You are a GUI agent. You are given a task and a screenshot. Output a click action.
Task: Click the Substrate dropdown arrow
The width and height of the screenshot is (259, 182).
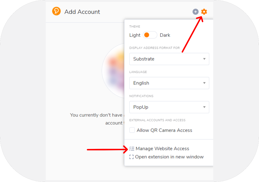click(204, 59)
